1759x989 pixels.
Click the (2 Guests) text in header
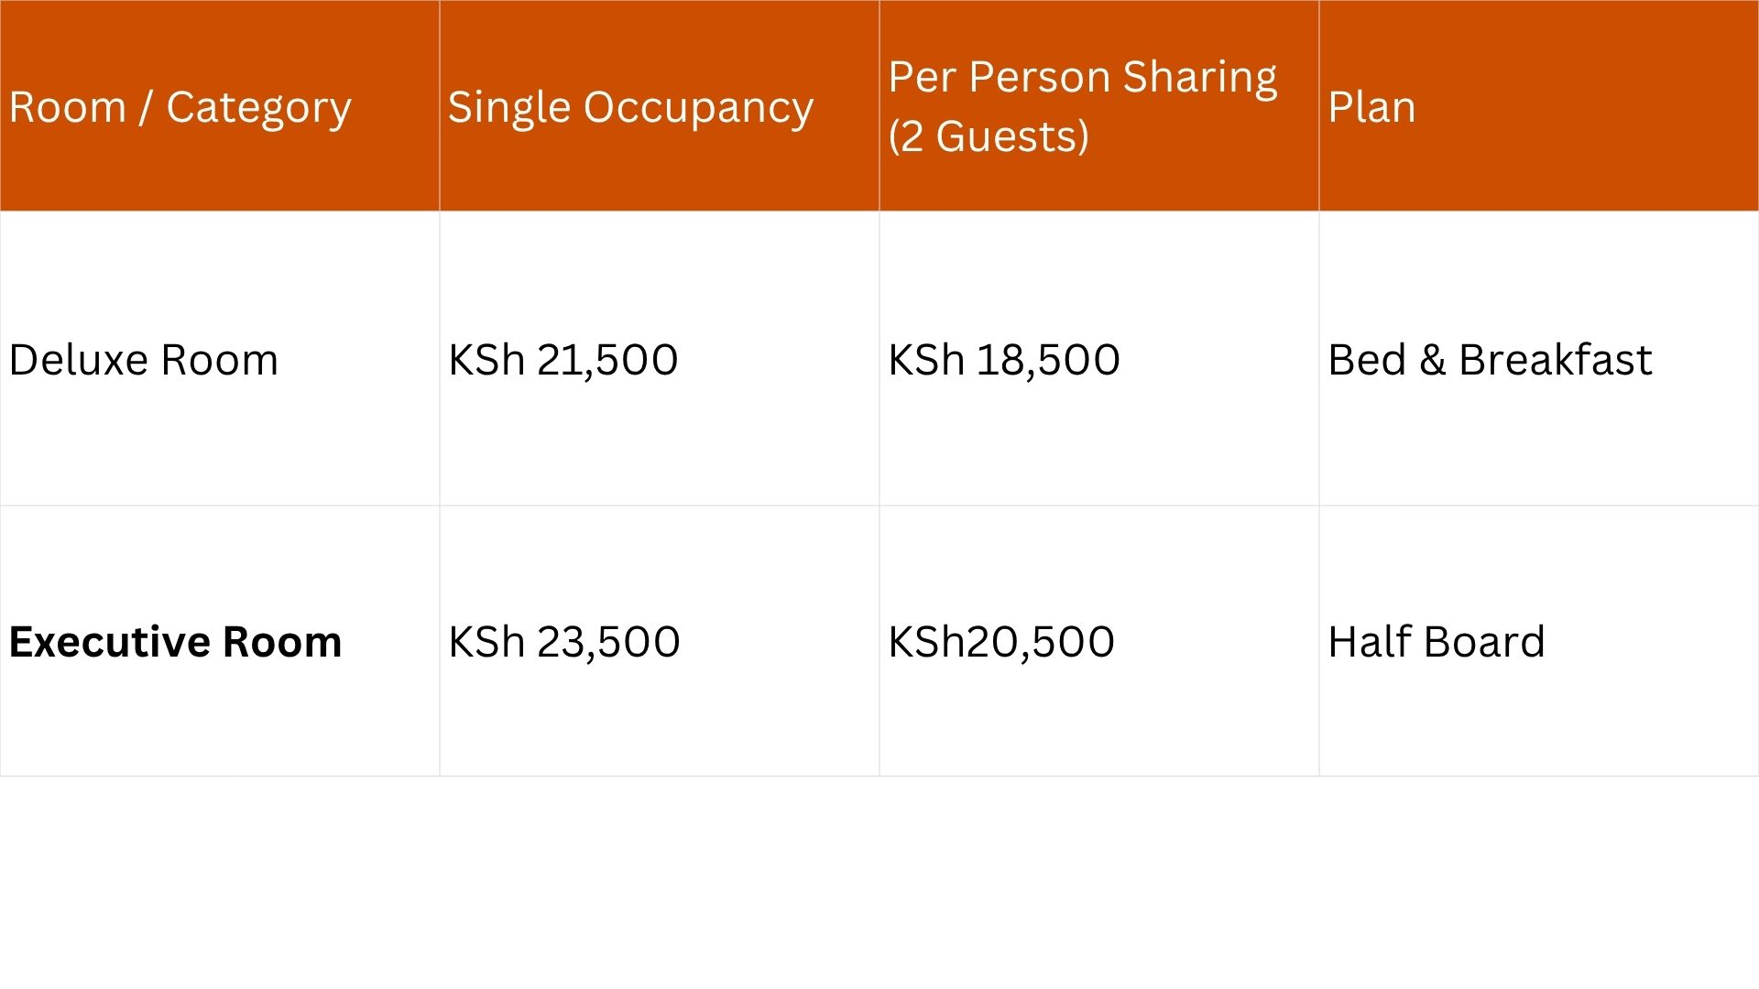coord(989,136)
